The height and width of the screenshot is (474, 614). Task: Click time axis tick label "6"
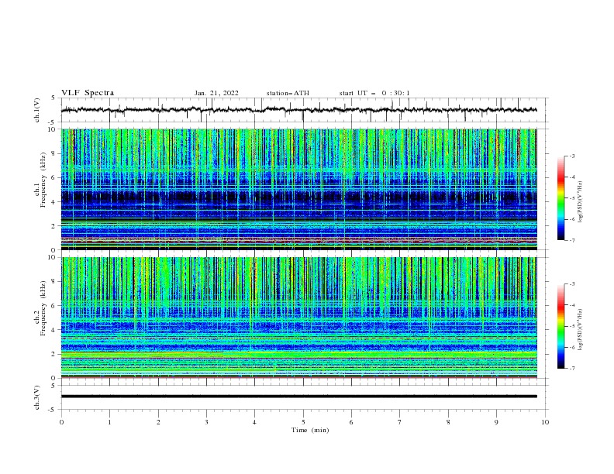tap(351, 422)
